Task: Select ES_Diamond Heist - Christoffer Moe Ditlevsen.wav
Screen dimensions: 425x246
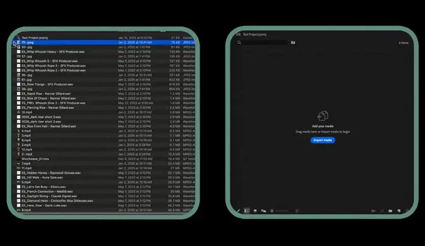Action: tap(57, 201)
